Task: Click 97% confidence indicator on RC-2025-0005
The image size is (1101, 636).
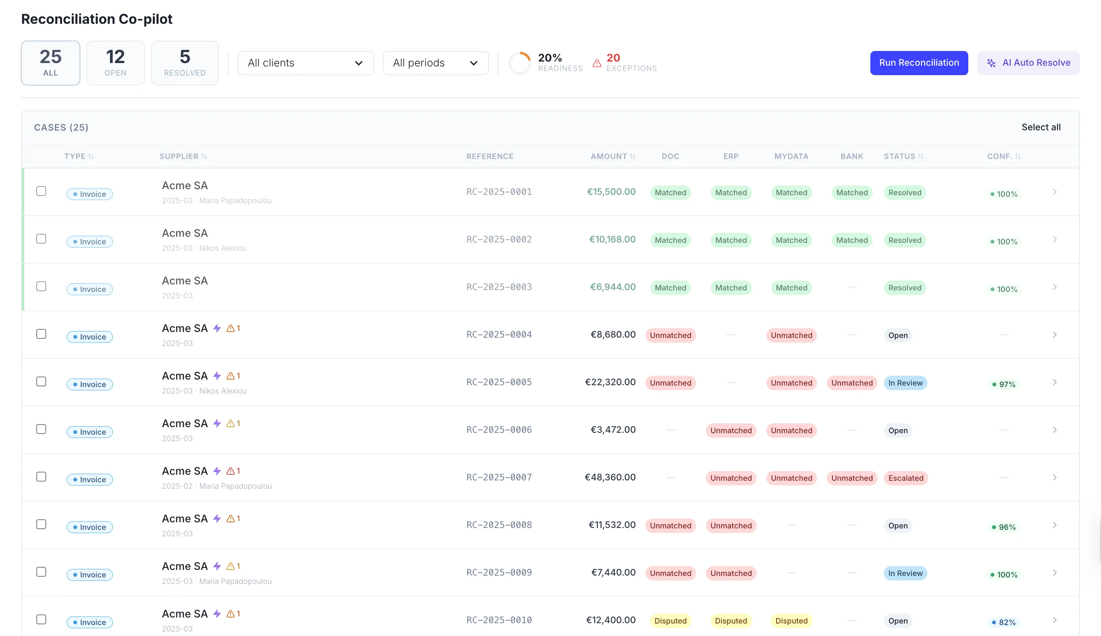Action: coord(1003,384)
